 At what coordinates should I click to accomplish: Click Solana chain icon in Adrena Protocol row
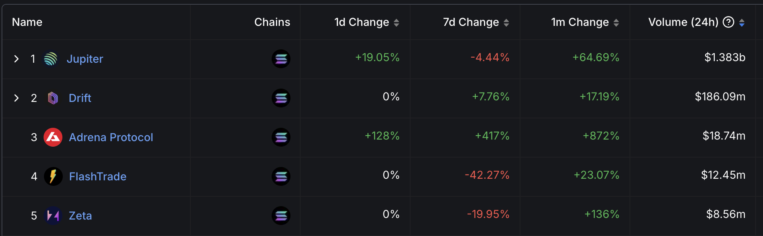click(x=281, y=137)
